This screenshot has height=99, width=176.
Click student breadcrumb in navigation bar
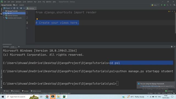21,5
